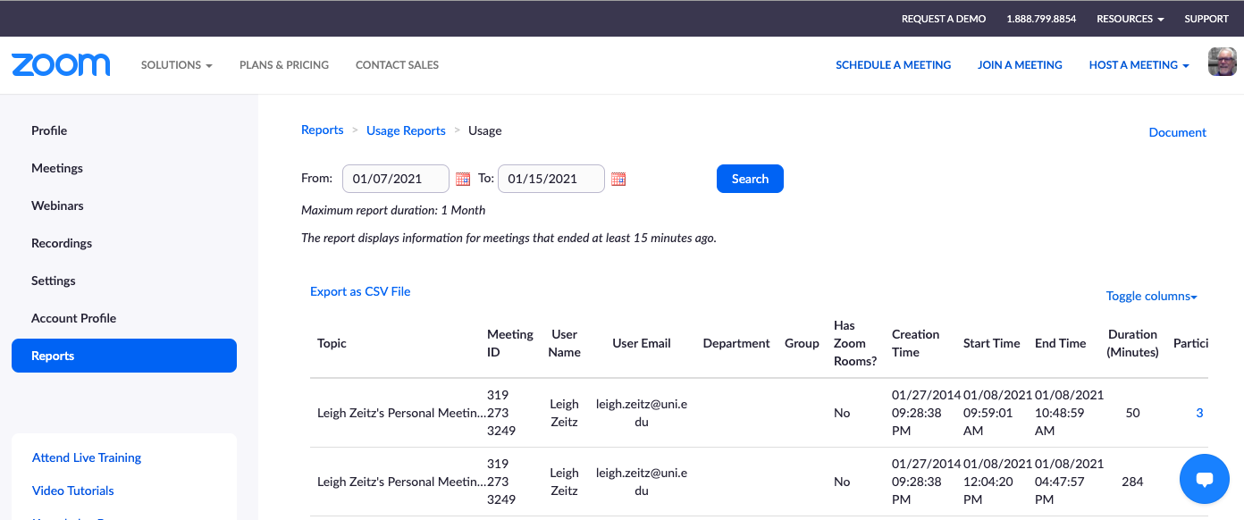The image size is (1244, 520).
Task: Click the Search button
Action: point(750,179)
